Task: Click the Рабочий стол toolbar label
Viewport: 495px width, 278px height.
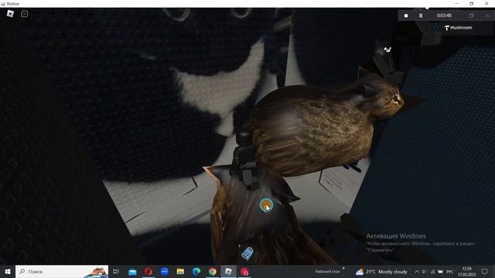Action: pos(327,271)
